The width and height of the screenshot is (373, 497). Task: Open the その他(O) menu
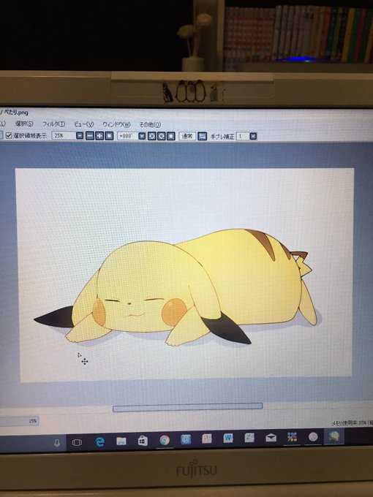pyautogui.click(x=150, y=124)
